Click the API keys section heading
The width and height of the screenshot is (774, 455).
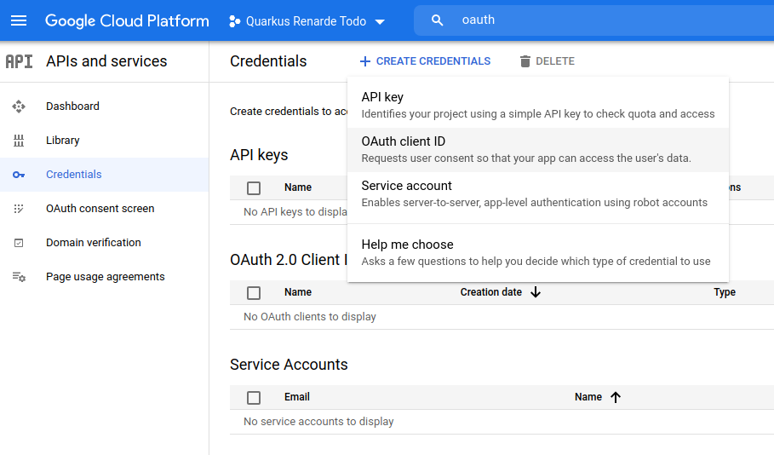(x=259, y=155)
